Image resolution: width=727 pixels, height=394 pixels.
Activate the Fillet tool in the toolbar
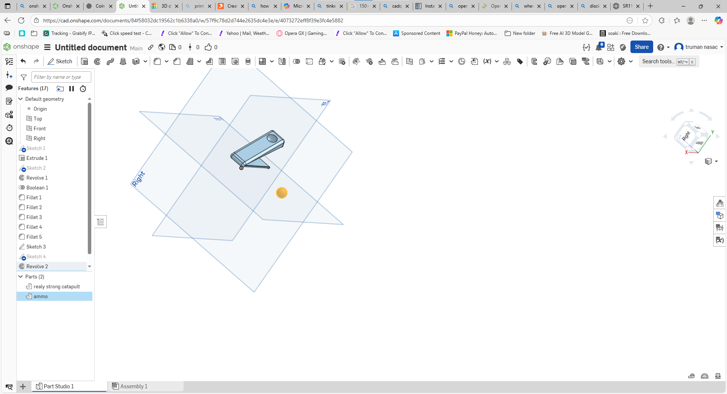point(157,61)
